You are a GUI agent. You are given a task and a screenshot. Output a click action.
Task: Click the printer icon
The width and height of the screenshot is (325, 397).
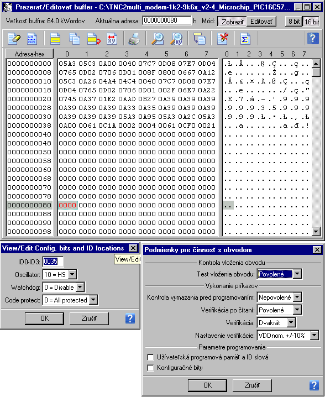(134, 39)
